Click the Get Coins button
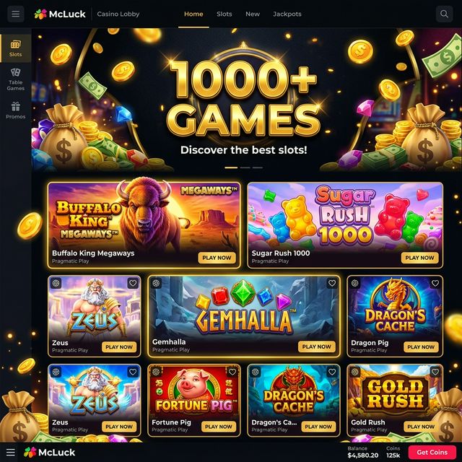 click(x=432, y=453)
